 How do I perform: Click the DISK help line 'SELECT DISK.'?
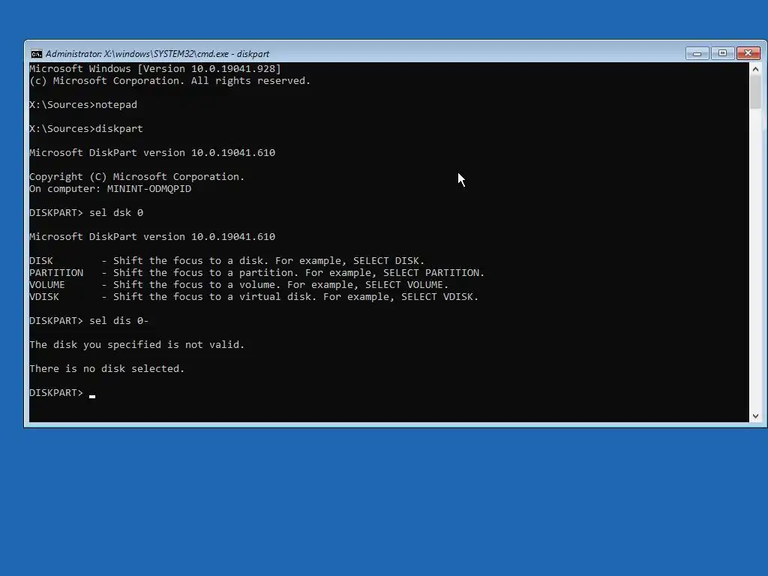[227, 261]
